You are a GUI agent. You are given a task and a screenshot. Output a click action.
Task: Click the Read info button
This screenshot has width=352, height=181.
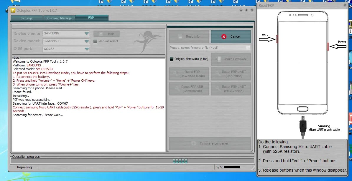(189, 36)
